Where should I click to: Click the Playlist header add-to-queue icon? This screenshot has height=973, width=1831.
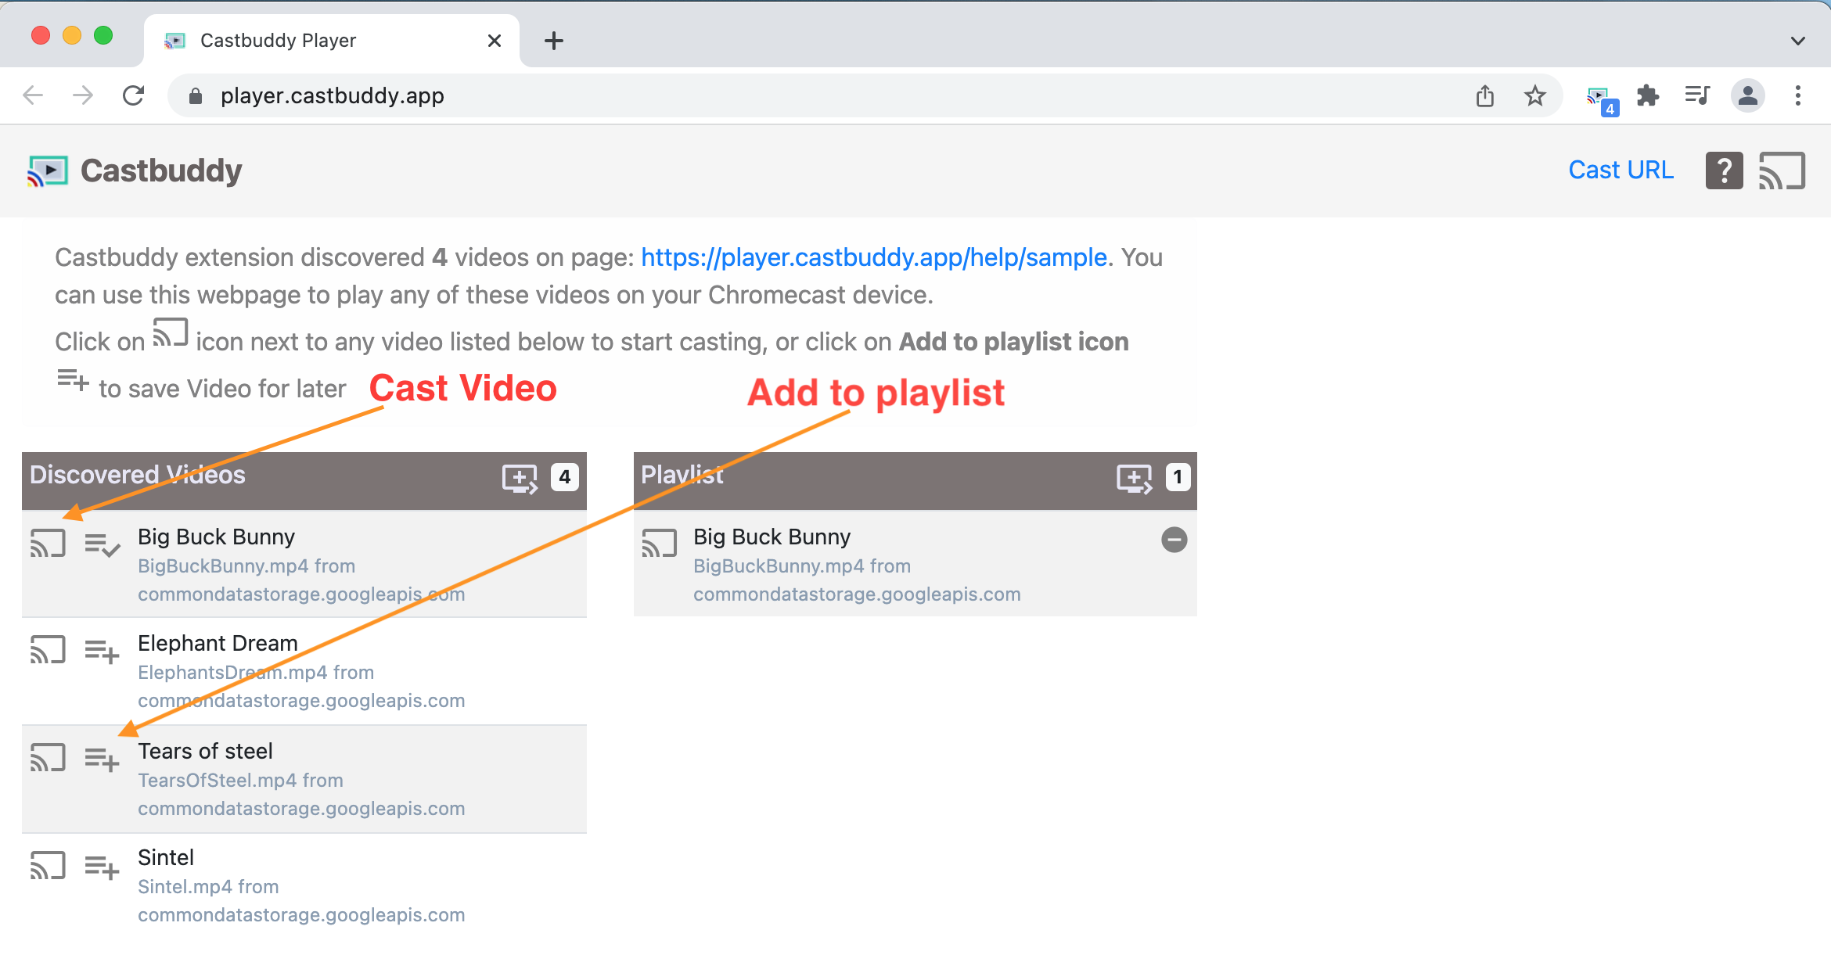point(1134,478)
